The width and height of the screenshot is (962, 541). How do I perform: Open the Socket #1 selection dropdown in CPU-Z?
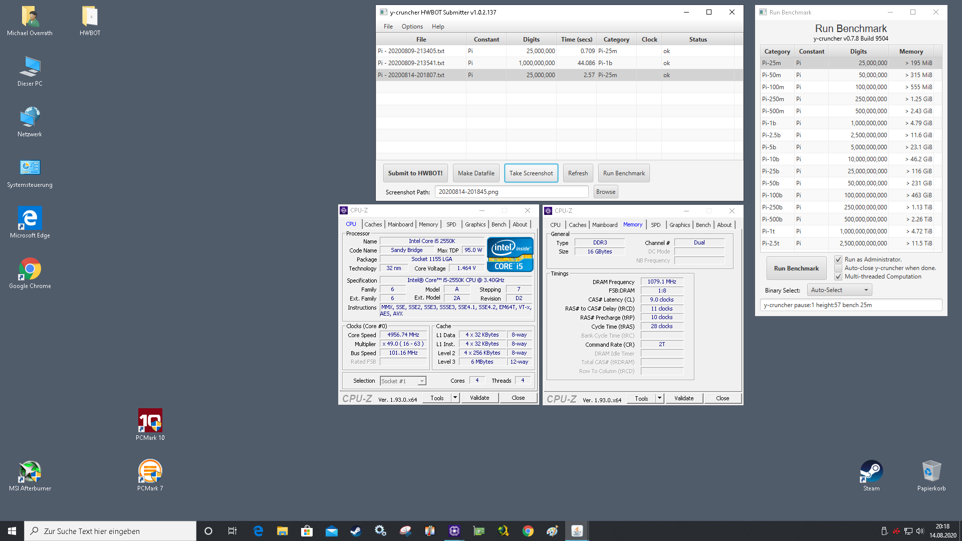pos(403,381)
